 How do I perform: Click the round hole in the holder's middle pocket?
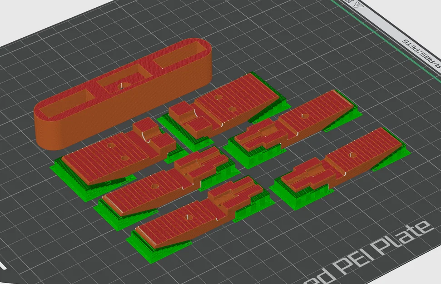(123, 85)
